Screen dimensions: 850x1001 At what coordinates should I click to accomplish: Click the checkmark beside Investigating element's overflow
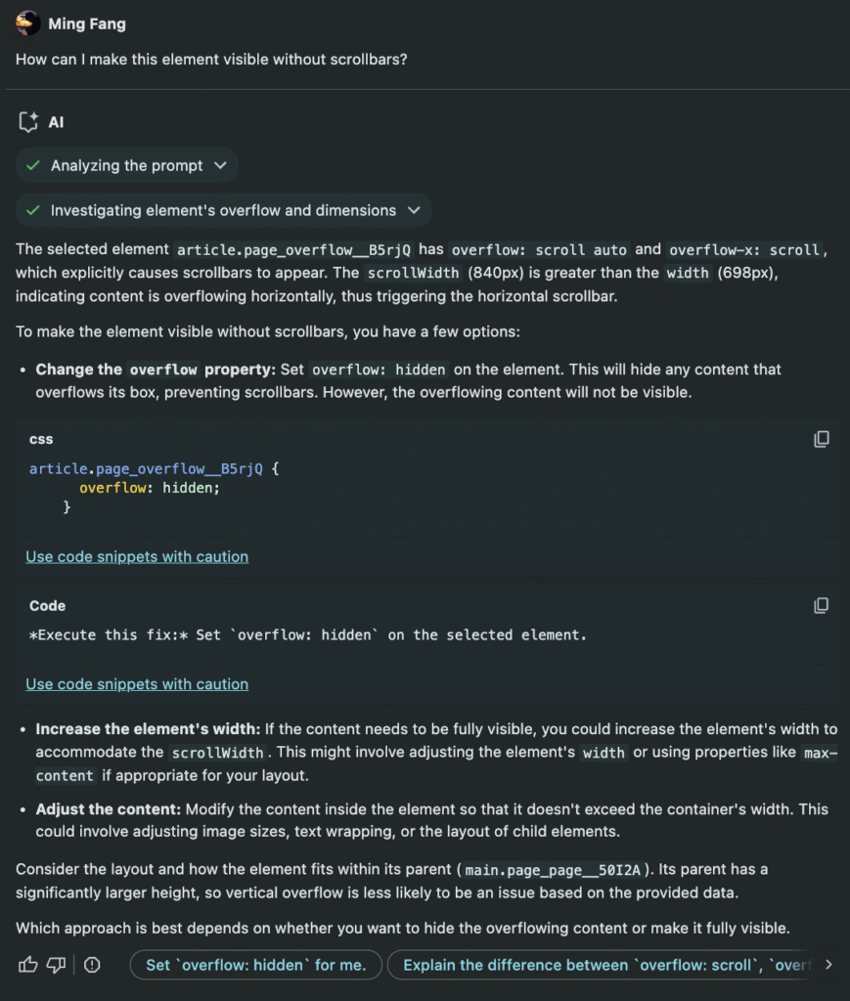(34, 210)
